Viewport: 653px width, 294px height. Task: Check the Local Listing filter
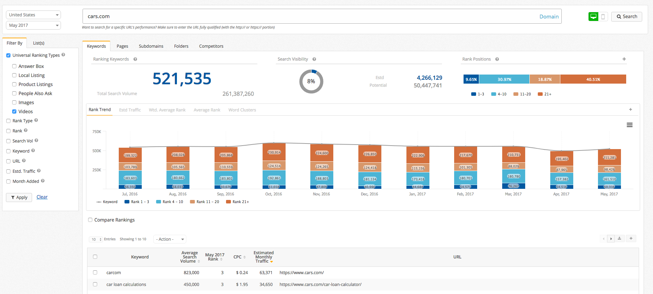(x=14, y=75)
